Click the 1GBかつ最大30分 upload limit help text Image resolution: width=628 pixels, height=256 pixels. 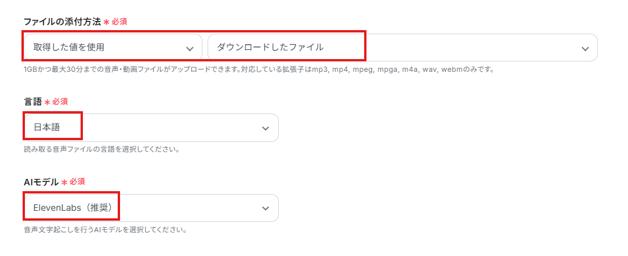[260, 70]
